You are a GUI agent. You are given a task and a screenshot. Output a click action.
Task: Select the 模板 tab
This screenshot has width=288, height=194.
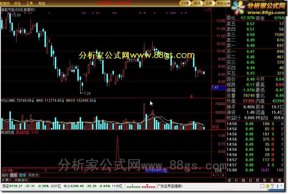(13, 175)
